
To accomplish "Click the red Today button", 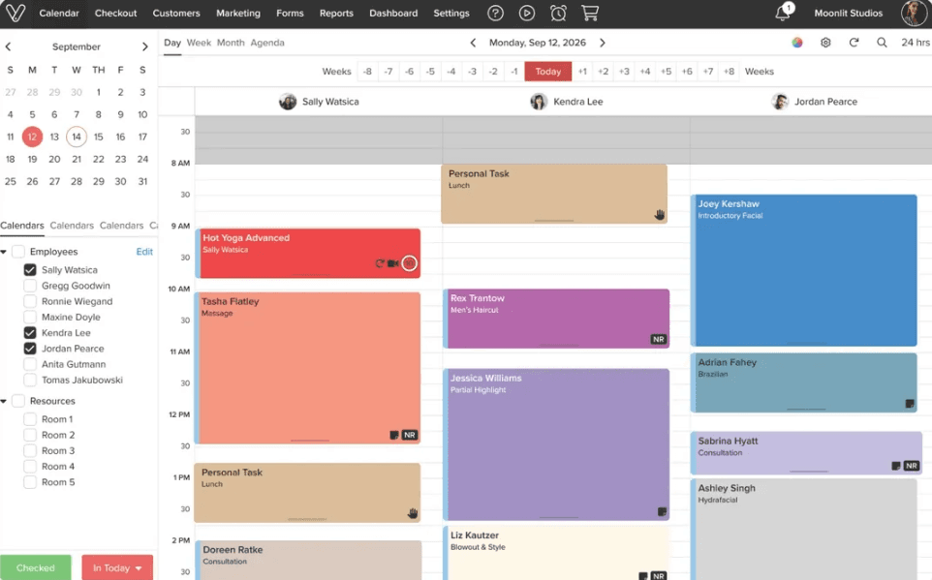I will (x=548, y=72).
